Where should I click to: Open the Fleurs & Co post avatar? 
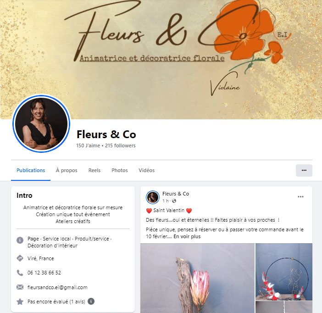153,197
